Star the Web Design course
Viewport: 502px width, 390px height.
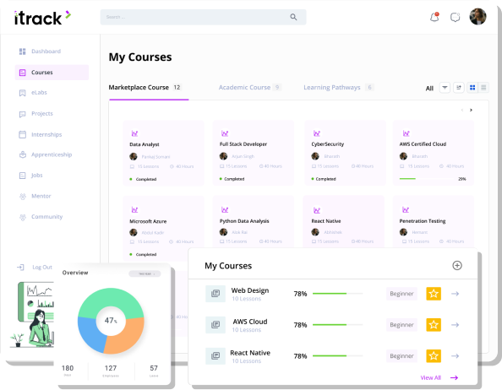coord(434,294)
